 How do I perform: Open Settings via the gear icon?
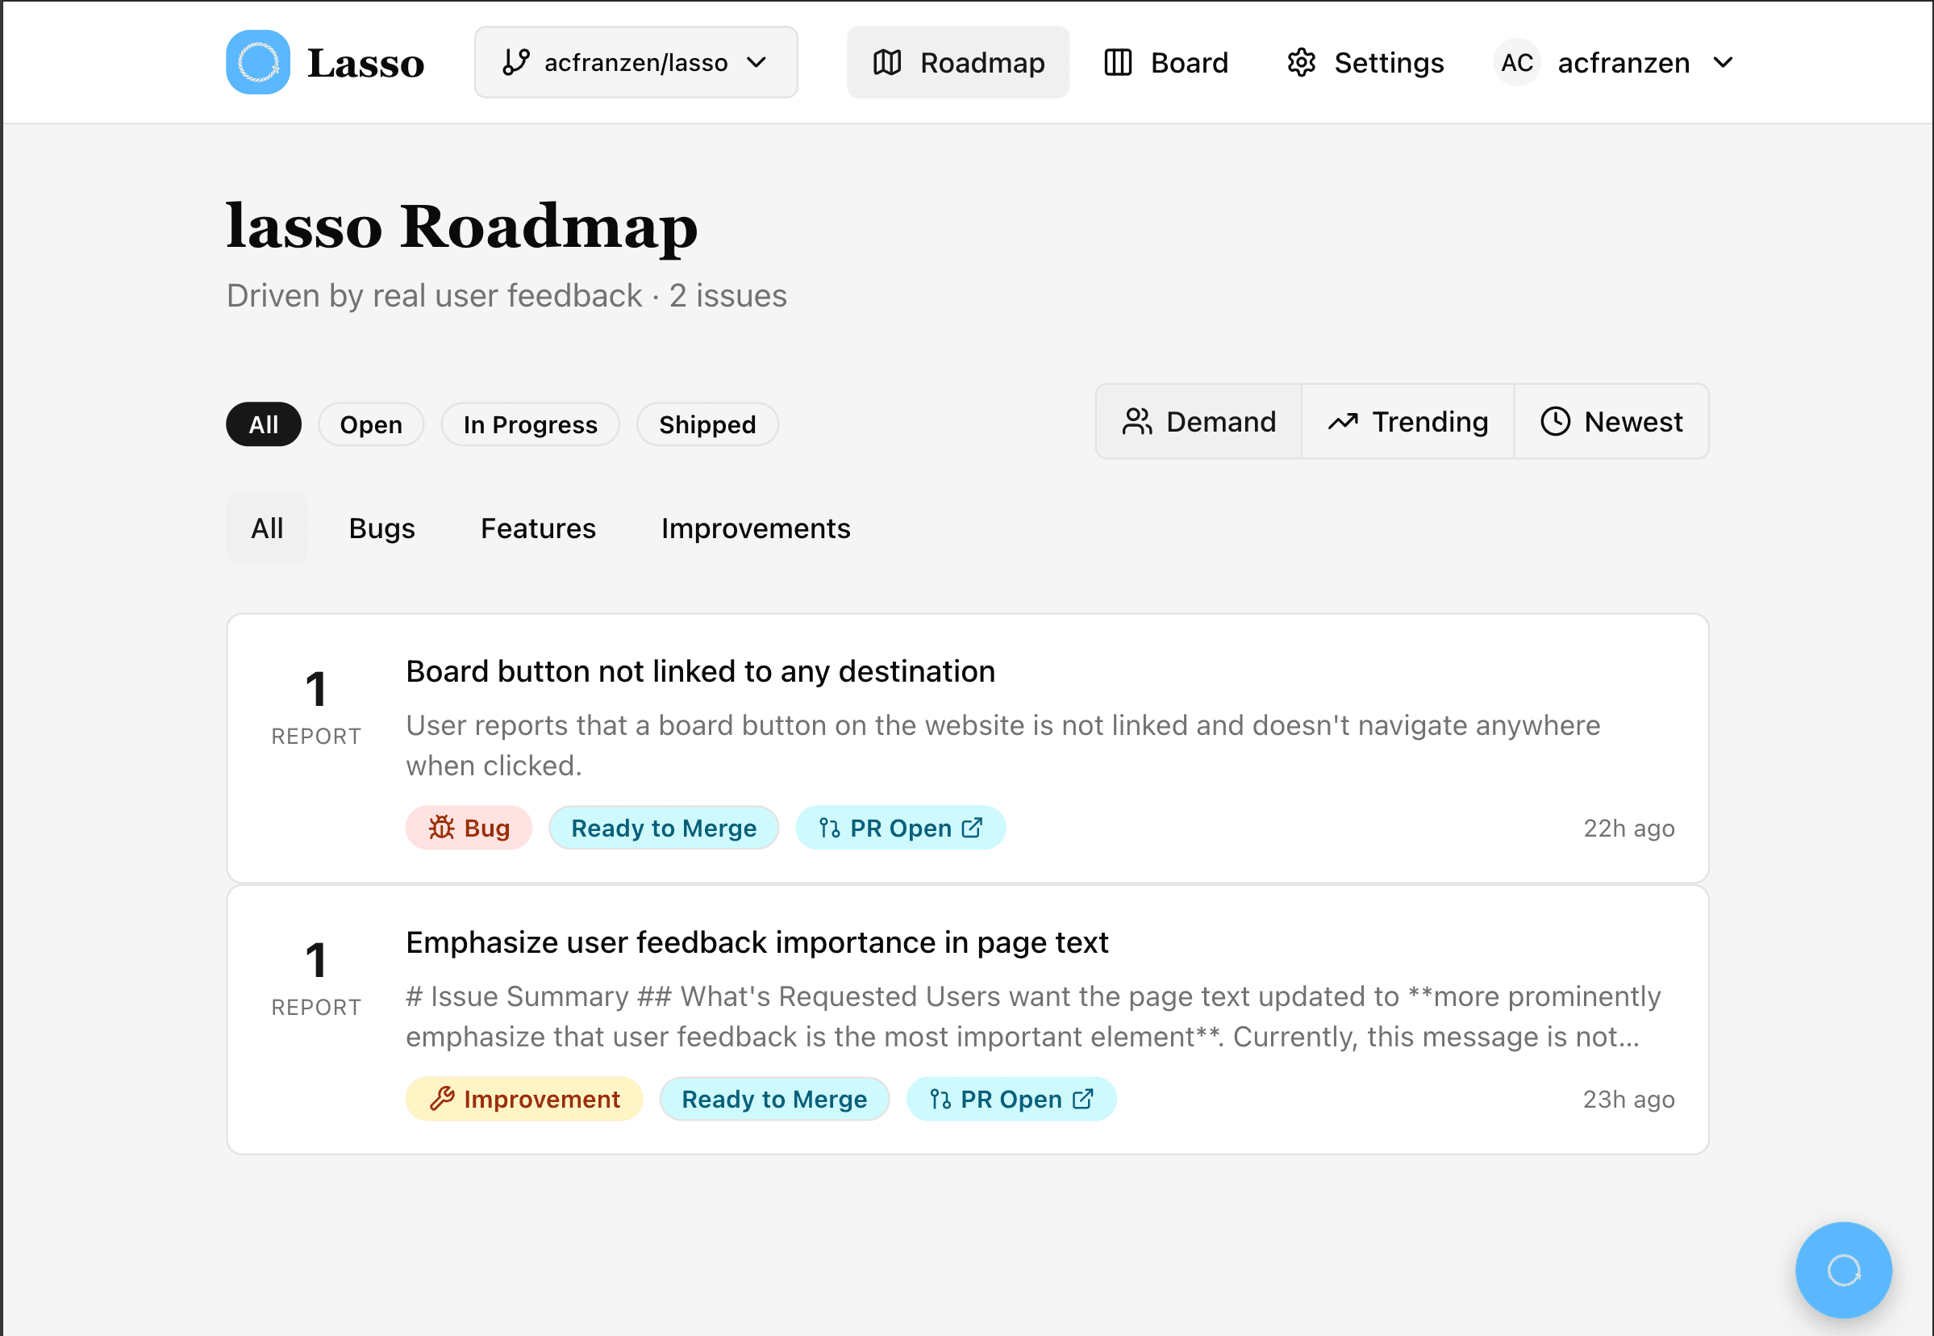[1301, 61]
